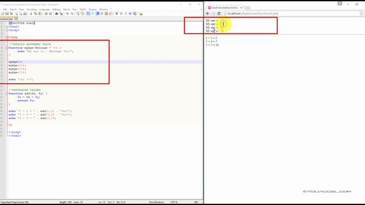Open the Run menu
This screenshot has height=205, width=365.
pyautogui.click(x=75, y=10)
